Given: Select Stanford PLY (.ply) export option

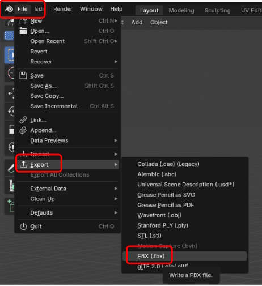Looking at the screenshot, I should pyautogui.click(x=185, y=225).
